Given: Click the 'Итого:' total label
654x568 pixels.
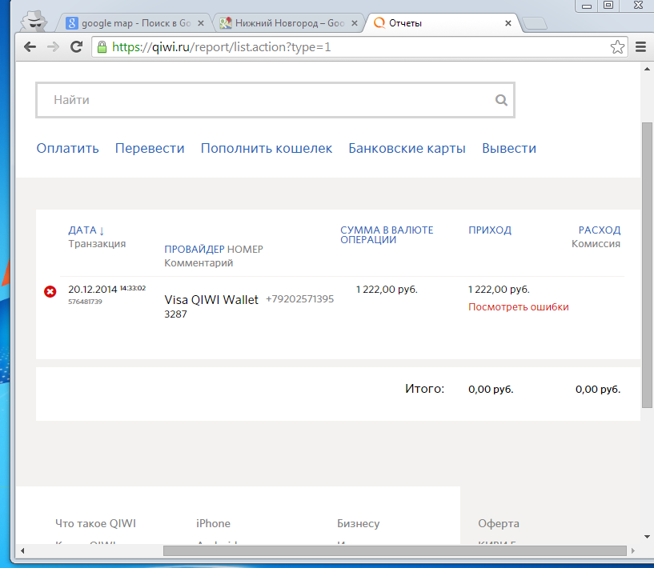Looking at the screenshot, I should [x=424, y=389].
